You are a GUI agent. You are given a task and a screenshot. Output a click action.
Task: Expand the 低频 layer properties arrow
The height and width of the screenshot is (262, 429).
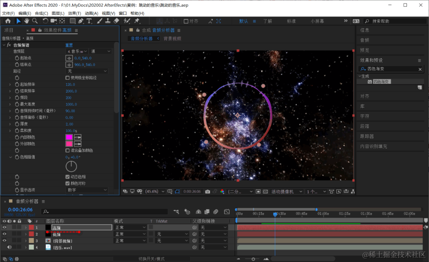(x=26, y=234)
